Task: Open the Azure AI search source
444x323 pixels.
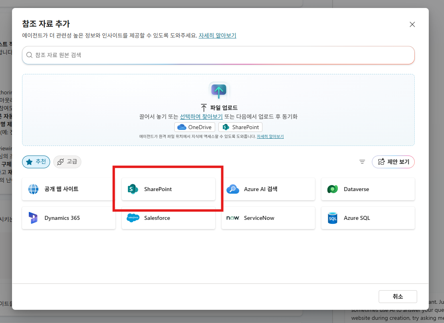Action: click(268, 189)
